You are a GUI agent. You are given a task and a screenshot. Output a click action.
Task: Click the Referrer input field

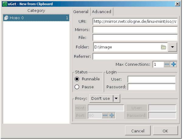click(135, 57)
